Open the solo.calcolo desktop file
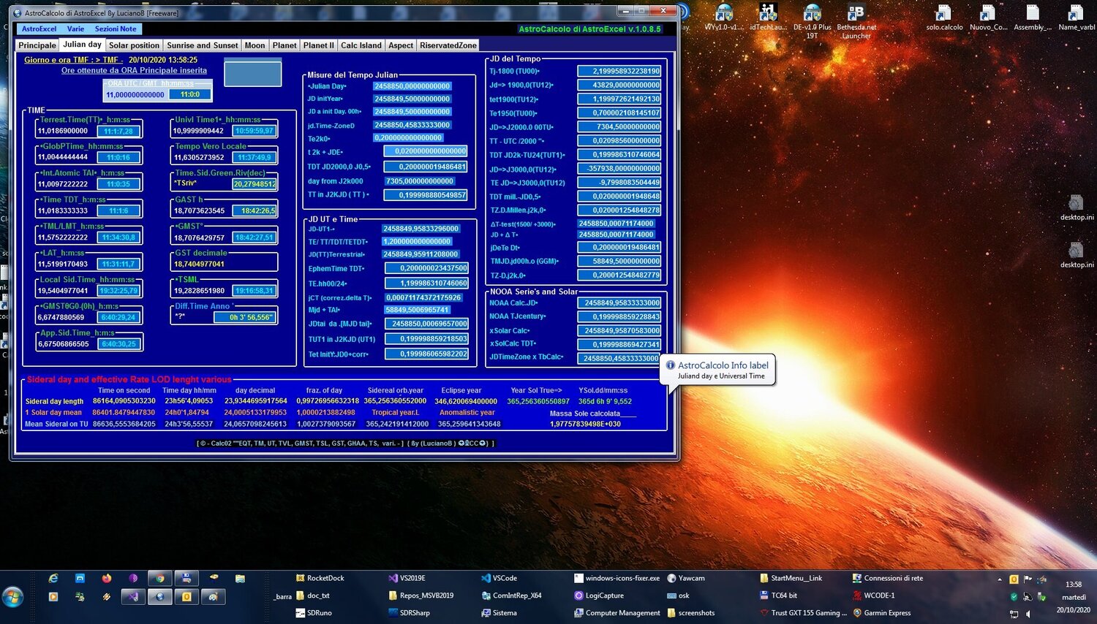The image size is (1097, 624). click(944, 18)
